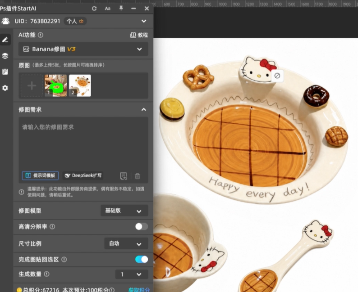Pin the StartAI plugin panel
The width and height of the screenshot is (358, 292).
click(121, 9)
